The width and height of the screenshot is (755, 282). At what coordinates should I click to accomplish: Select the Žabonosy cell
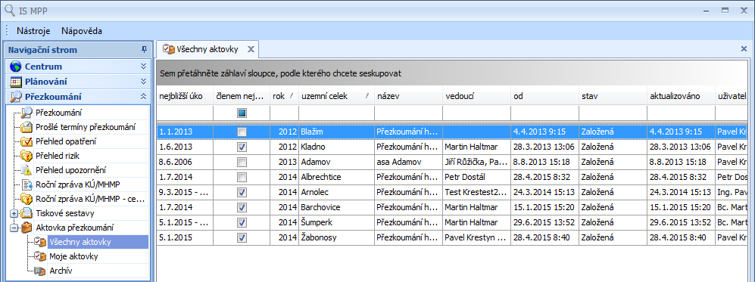pos(336,238)
